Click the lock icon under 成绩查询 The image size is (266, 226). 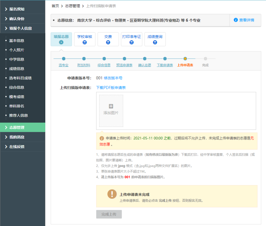click(x=155, y=42)
